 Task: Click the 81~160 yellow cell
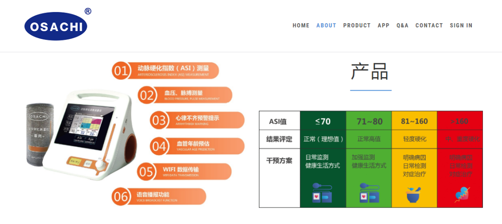click(415, 121)
